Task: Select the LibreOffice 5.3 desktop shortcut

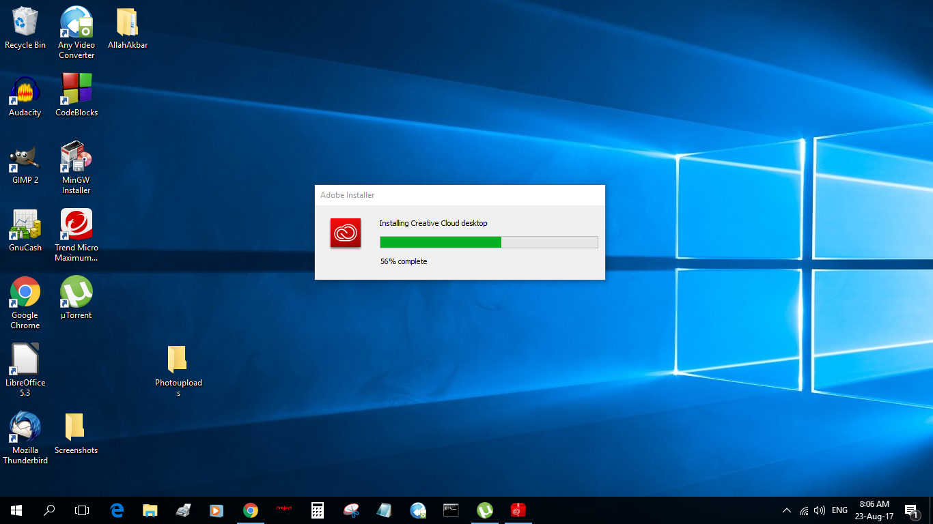Action: click(x=25, y=370)
